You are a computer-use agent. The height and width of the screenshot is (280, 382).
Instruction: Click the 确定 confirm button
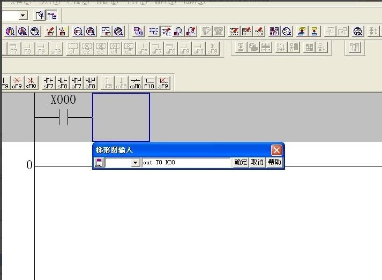[241, 162]
